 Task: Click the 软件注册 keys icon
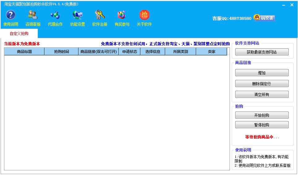pos(100,15)
